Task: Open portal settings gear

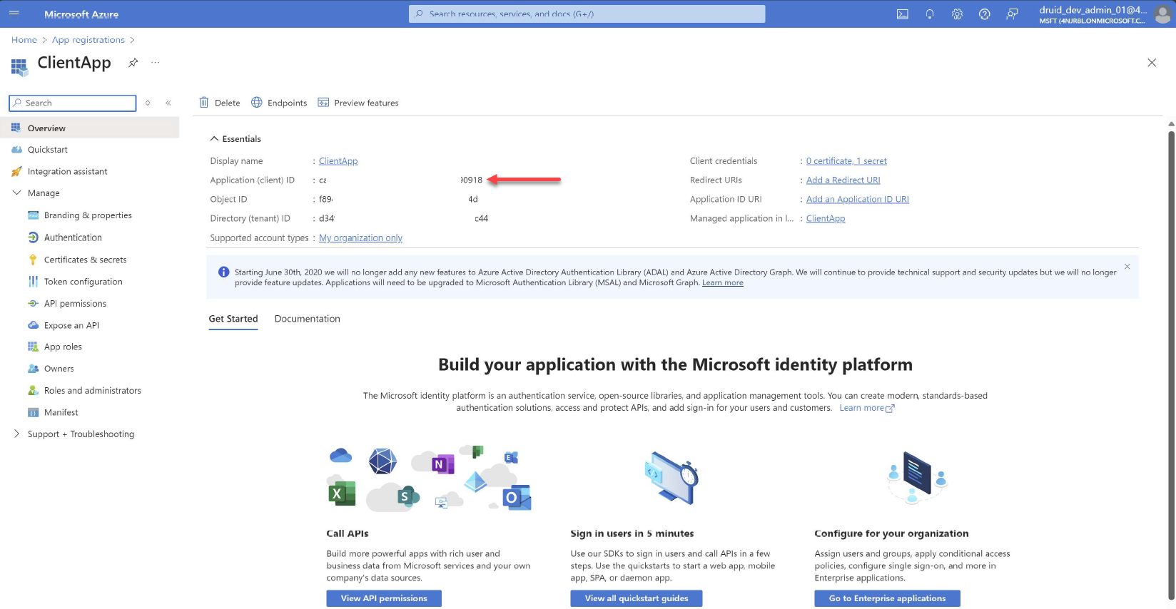Action: (x=957, y=14)
